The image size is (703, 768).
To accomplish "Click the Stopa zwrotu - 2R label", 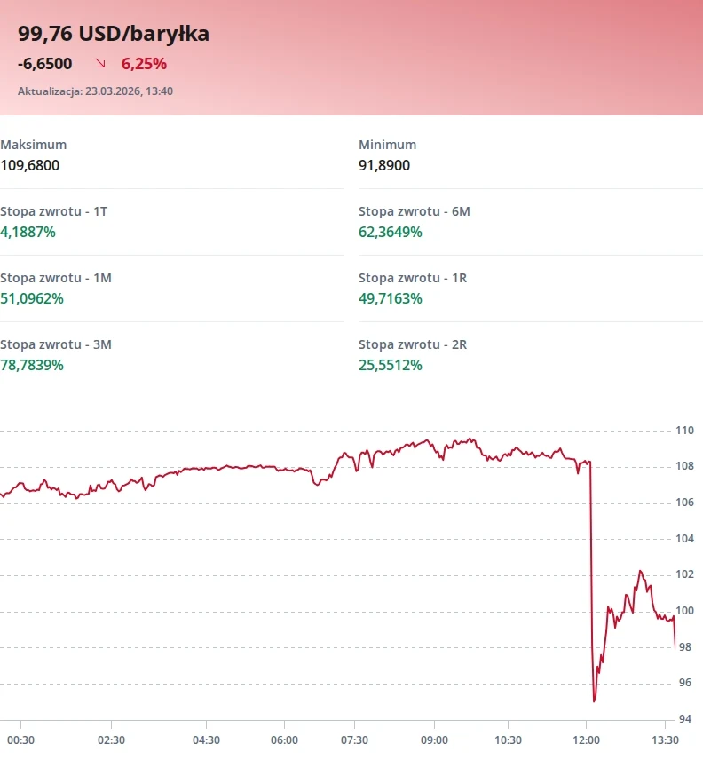I will (412, 344).
